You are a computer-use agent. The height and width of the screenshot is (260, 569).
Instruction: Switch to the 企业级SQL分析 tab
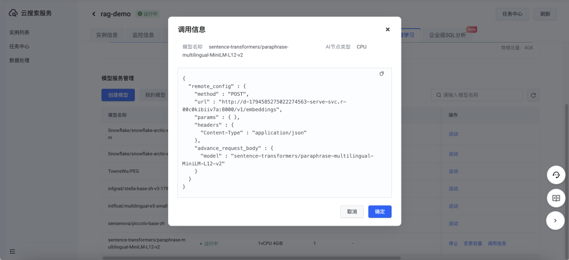(447, 35)
